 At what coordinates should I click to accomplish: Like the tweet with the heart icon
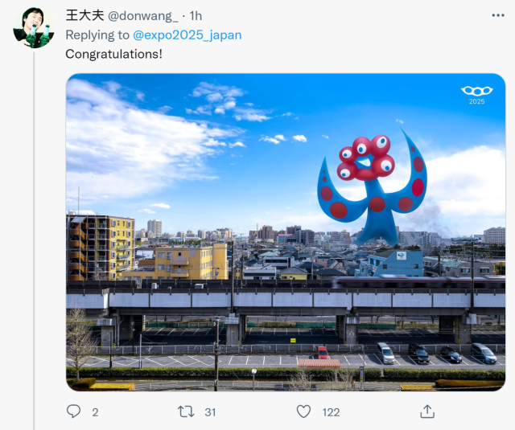pos(303,412)
